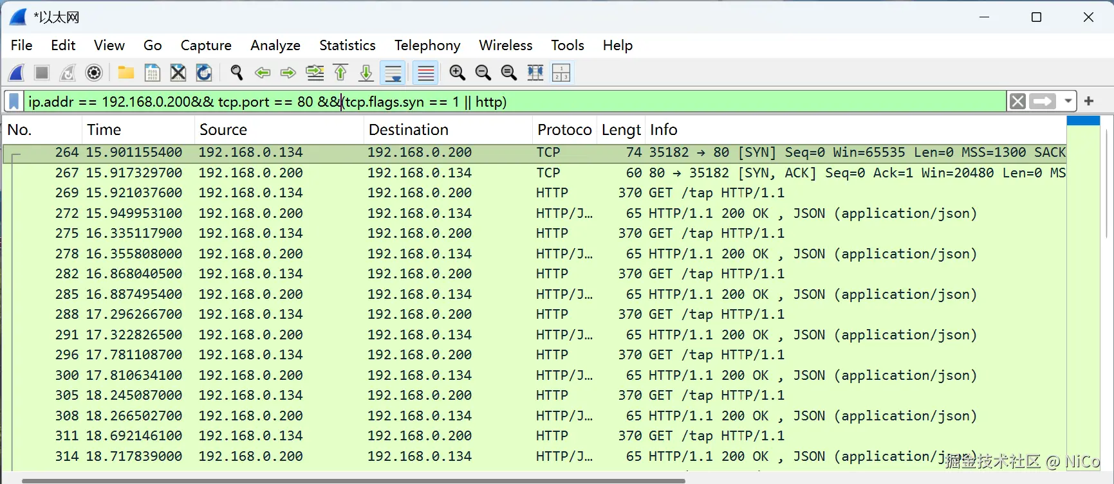Reset text to normal size
The height and width of the screenshot is (484, 1114).
509,73
